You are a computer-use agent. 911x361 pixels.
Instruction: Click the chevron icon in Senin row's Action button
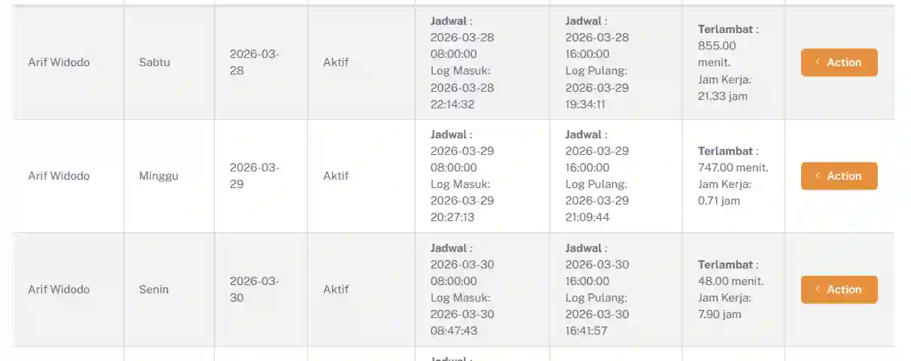[818, 290]
